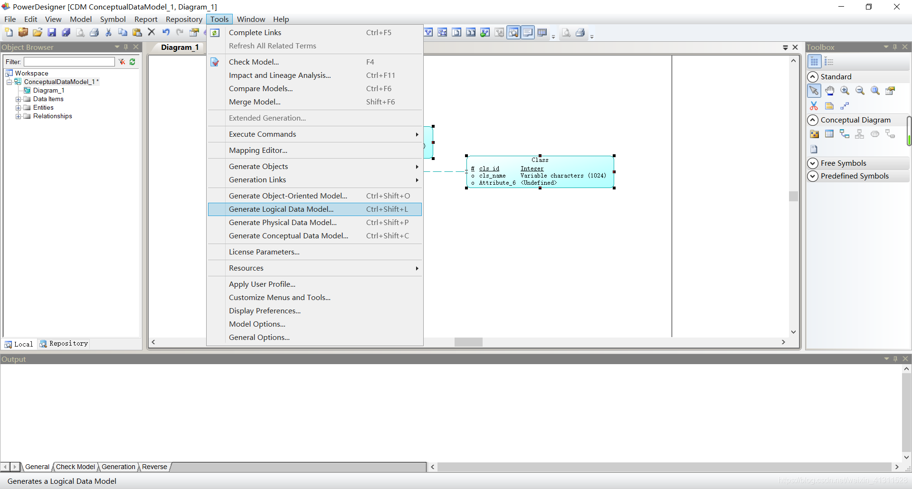Open the Symbol menu
This screenshot has height=489, width=912.
click(x=113, y=19)
